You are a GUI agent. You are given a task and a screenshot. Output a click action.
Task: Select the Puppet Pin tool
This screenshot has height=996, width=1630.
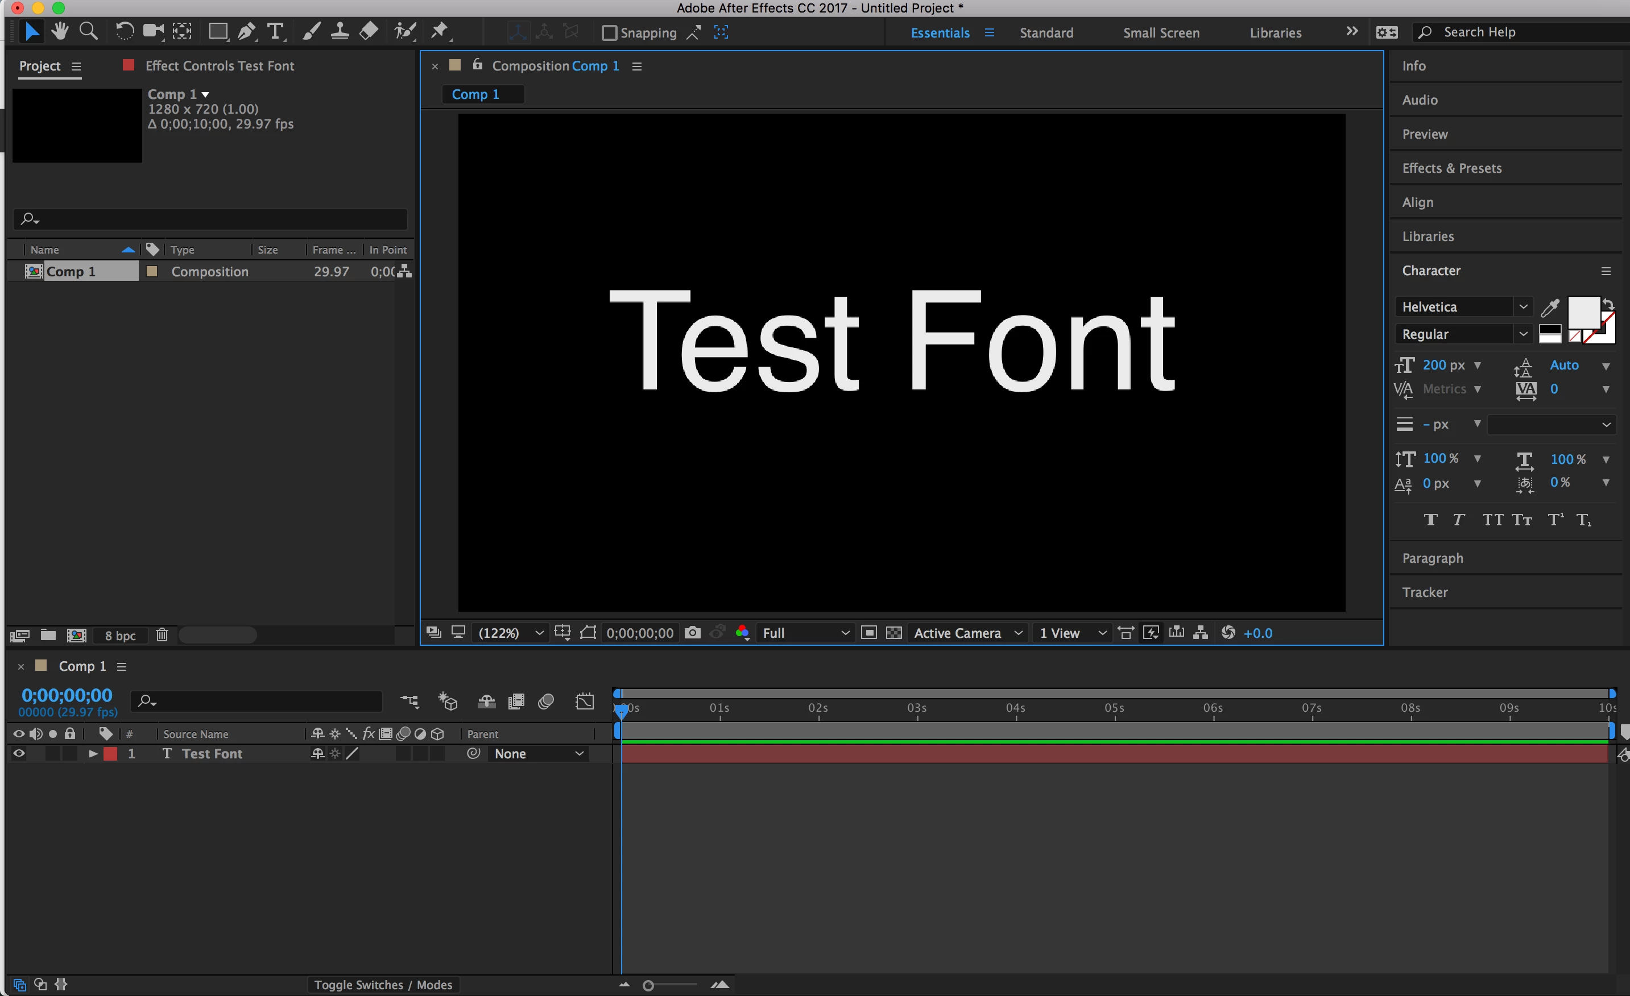pyautogui.click(x=439, y=31)
